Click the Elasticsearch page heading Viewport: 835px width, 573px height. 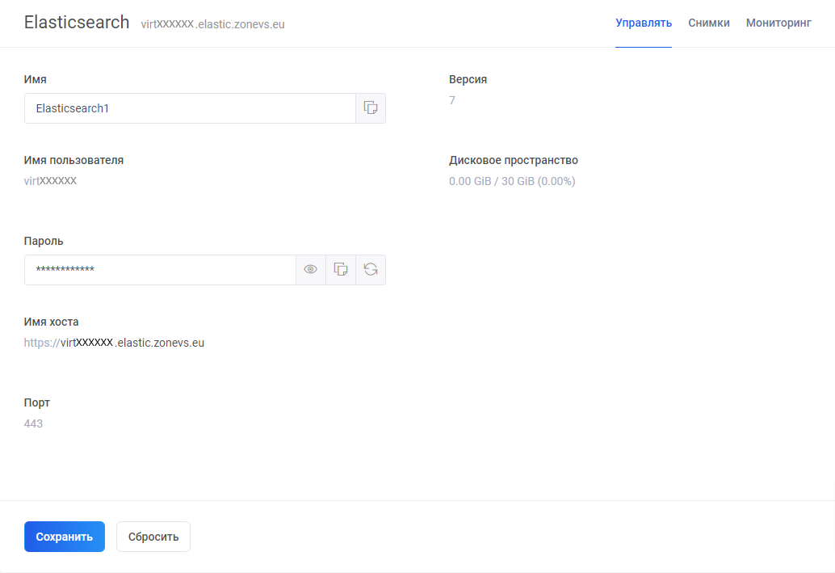[x=77, y=23]
